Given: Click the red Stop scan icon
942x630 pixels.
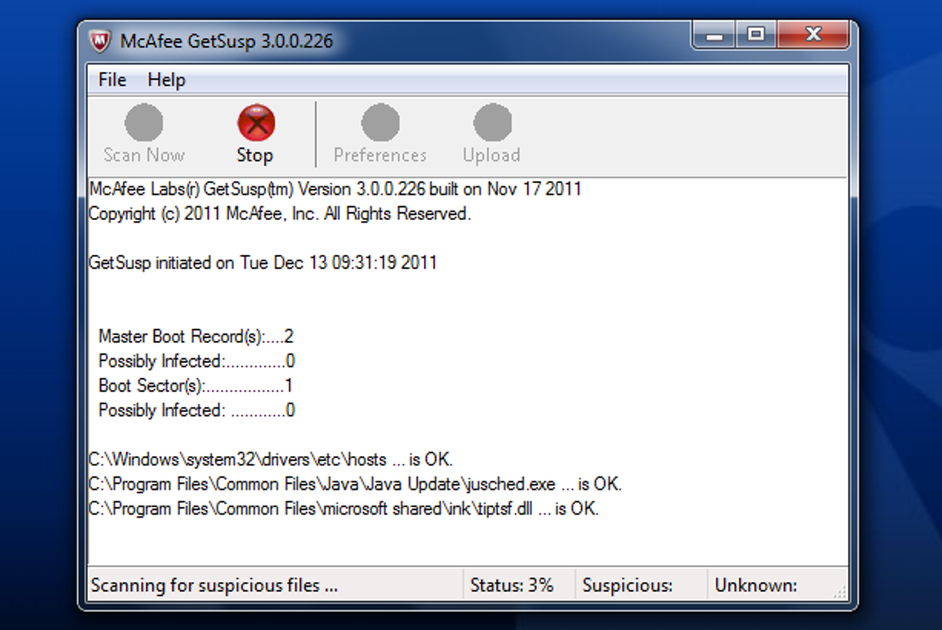Looking at the screenshot, I should pos(257,123).
